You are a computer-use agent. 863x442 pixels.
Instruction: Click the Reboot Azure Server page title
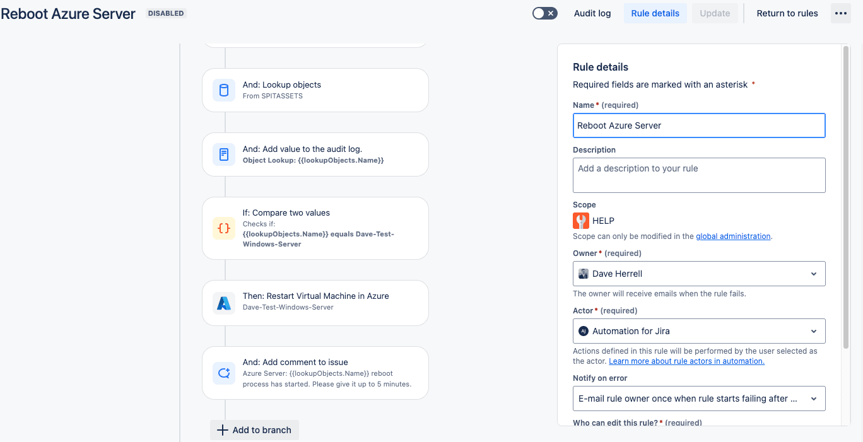pos(68,14)
